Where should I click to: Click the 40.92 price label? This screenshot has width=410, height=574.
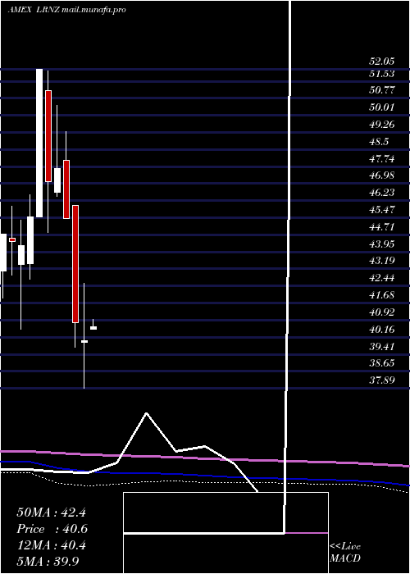[x=382, y=312]
